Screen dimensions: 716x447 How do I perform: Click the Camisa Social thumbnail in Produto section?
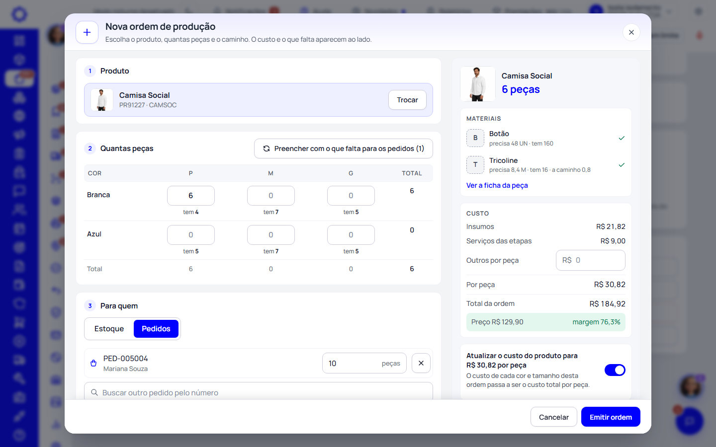(x=102, y=100)
